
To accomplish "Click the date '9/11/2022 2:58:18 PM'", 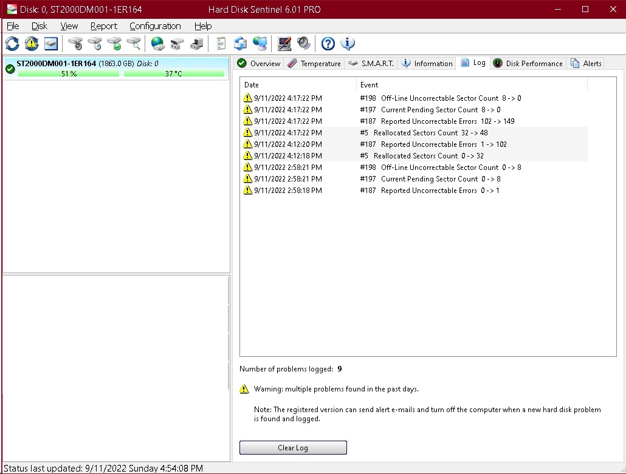I will pos(288,191).
